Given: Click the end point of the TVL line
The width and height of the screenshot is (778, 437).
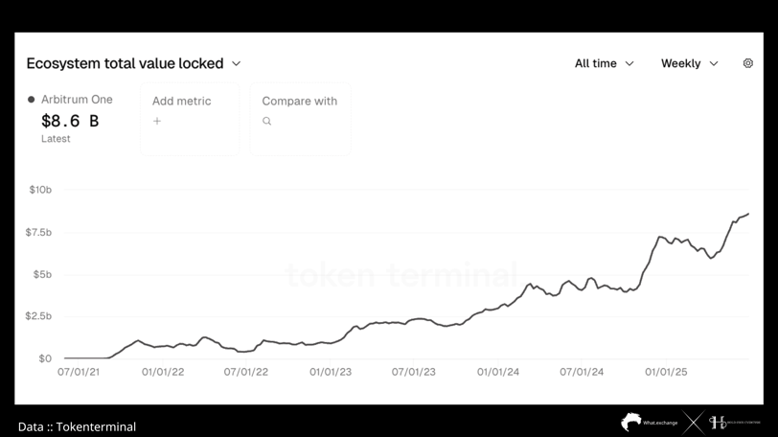Looking at the screenshot, I should pos(748,214).
